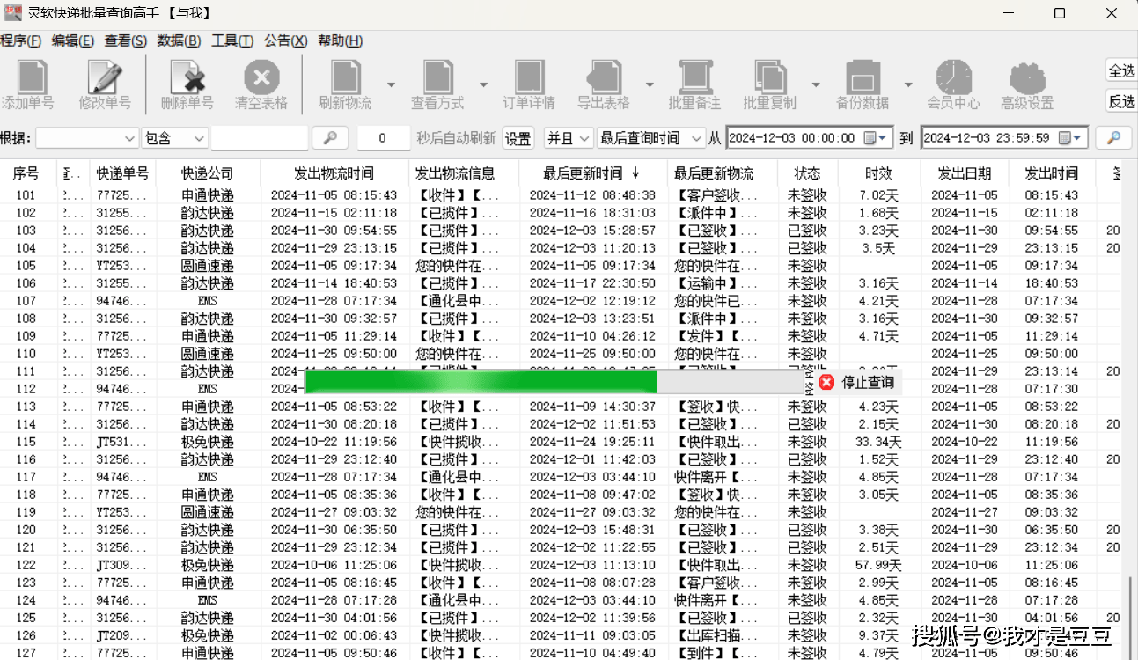Open the 程序(F) menu

pos(21,40)
